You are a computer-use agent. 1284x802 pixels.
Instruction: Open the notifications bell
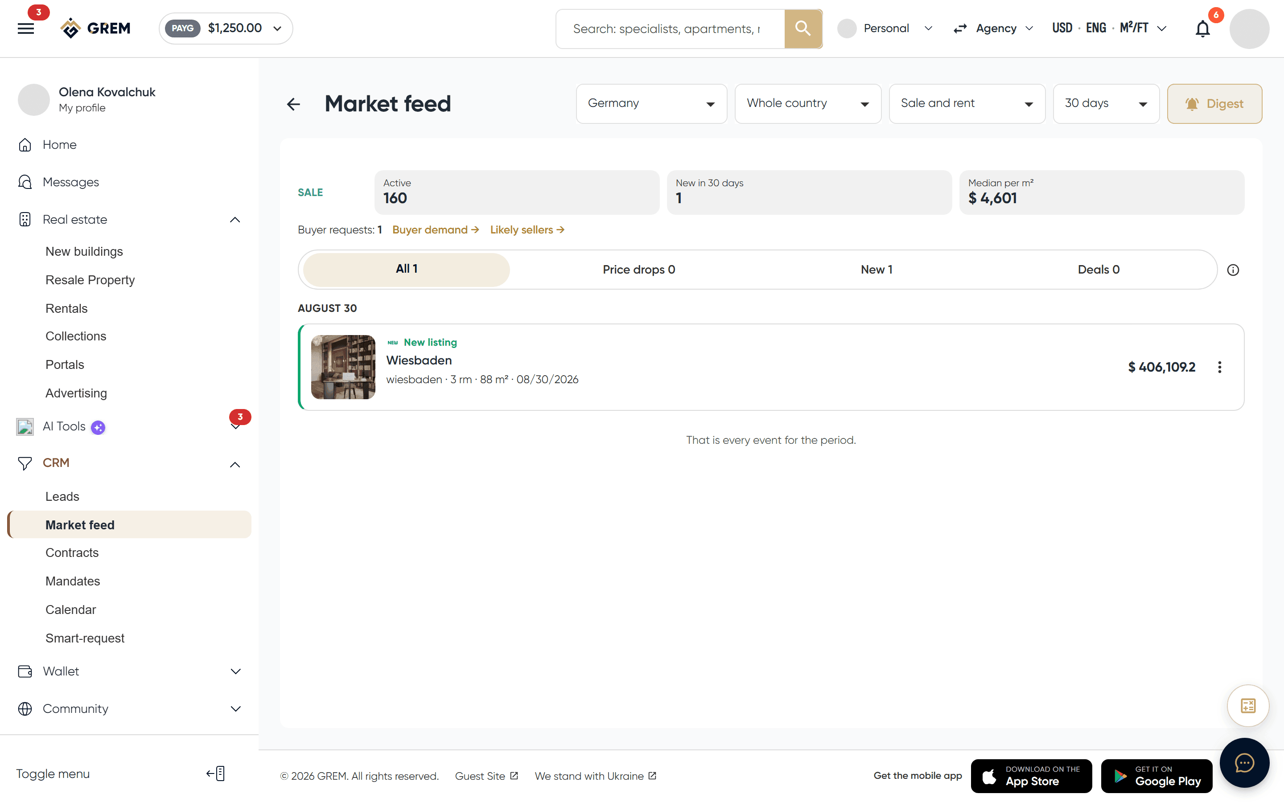(x=1202, y=29)
